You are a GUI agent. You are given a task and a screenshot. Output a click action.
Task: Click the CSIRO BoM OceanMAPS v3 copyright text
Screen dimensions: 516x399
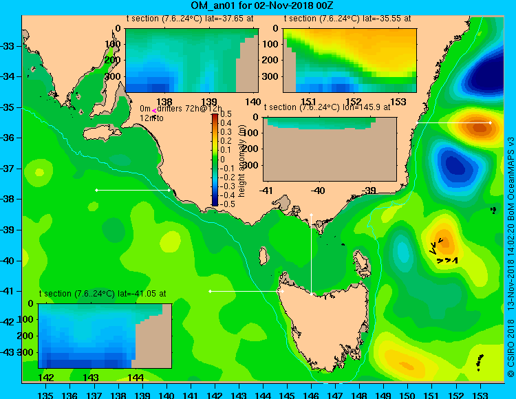point(510,257)
